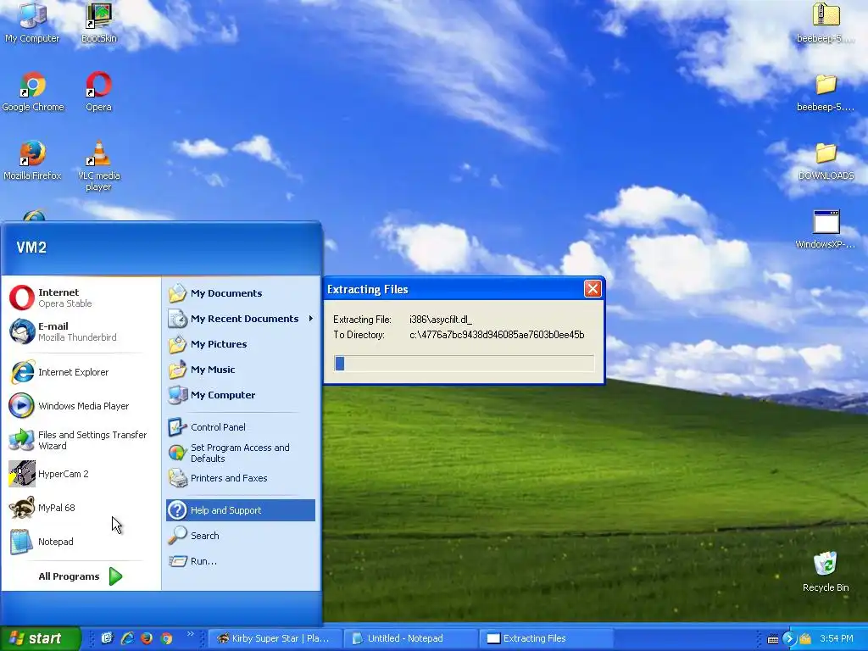Open Files and Settings Transfer Wizard
Viewport: 868px width, 651px height.
[x=81, y=440]
